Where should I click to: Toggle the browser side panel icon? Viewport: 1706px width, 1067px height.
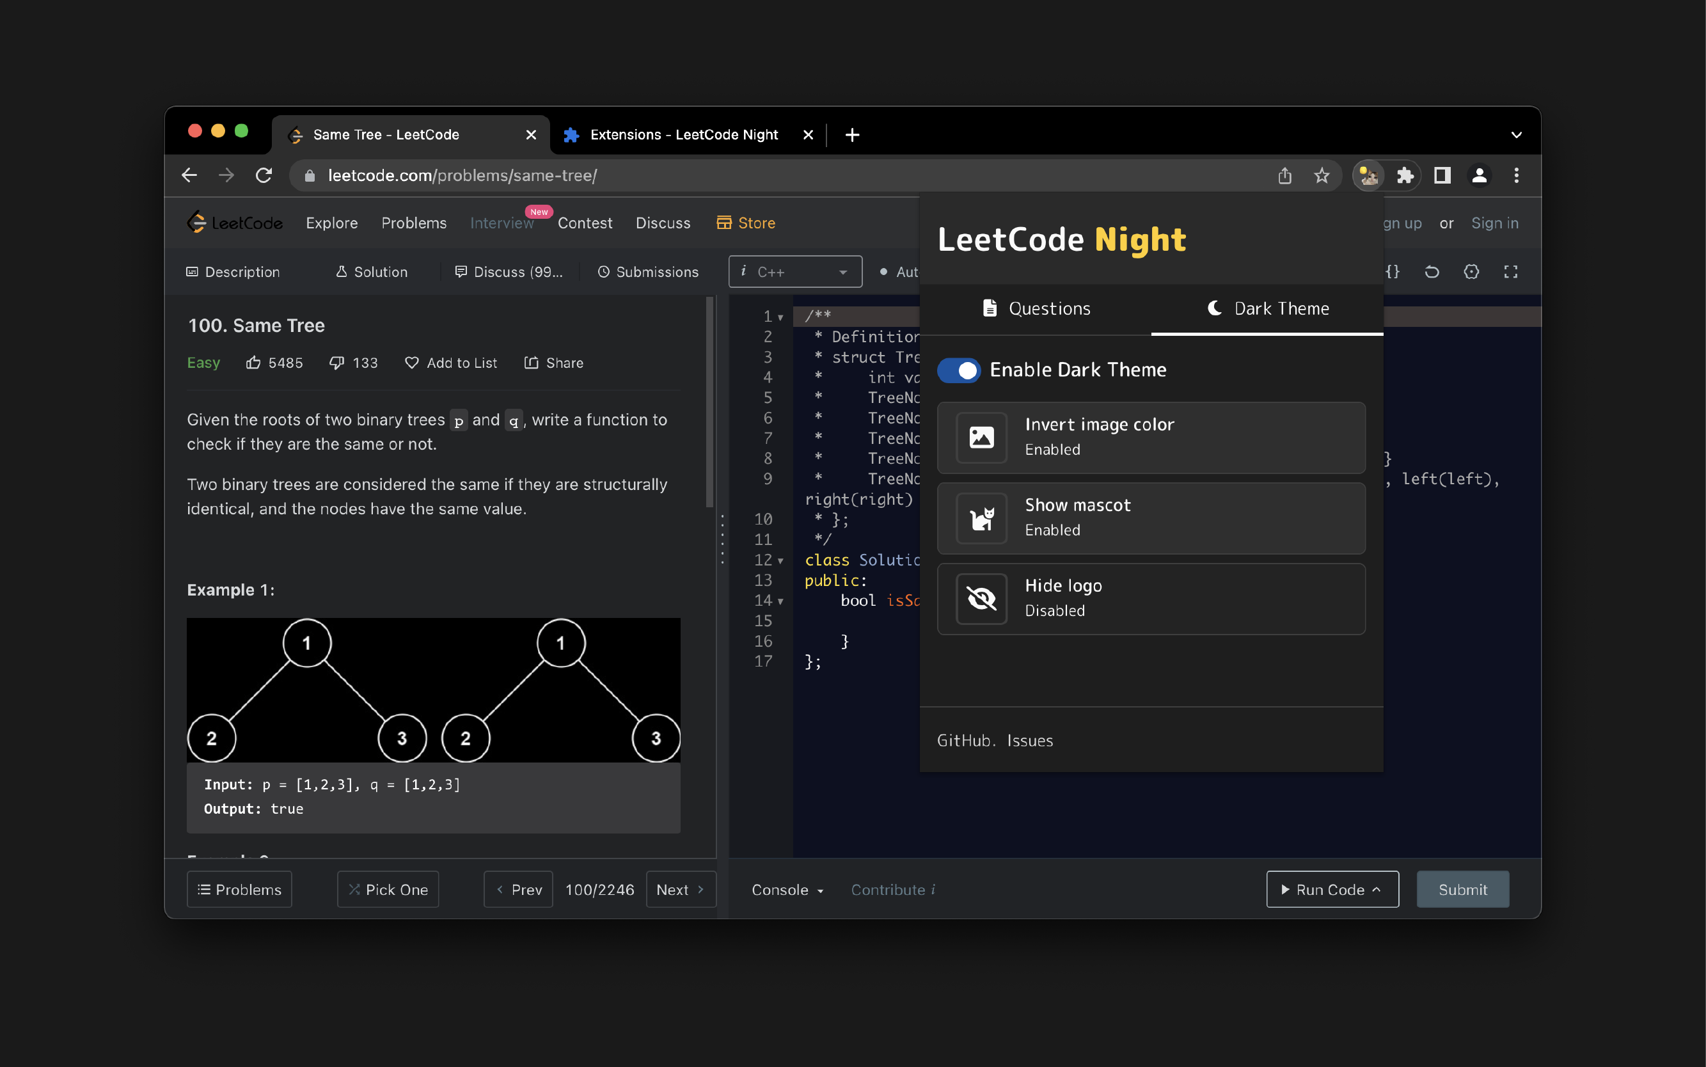point(1441,175)
